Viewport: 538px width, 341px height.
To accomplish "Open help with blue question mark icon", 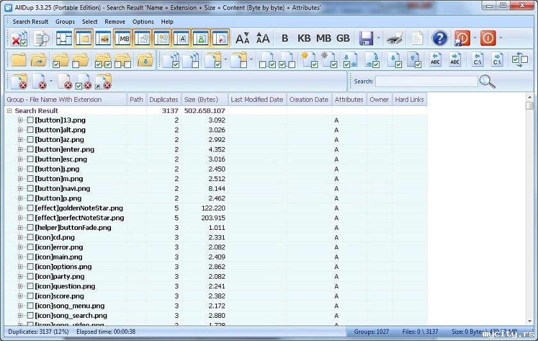I will (x=440, y=38).
